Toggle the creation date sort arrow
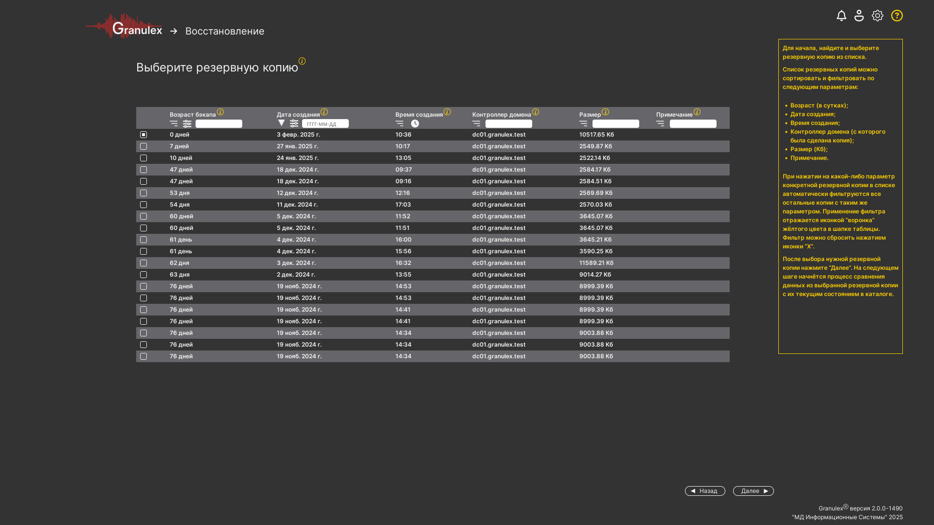 pos(281,123)
